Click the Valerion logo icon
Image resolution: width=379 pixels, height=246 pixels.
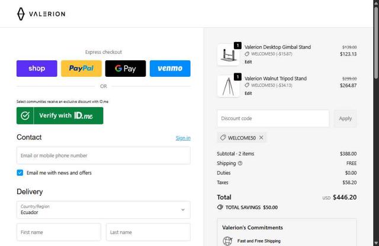21,14
